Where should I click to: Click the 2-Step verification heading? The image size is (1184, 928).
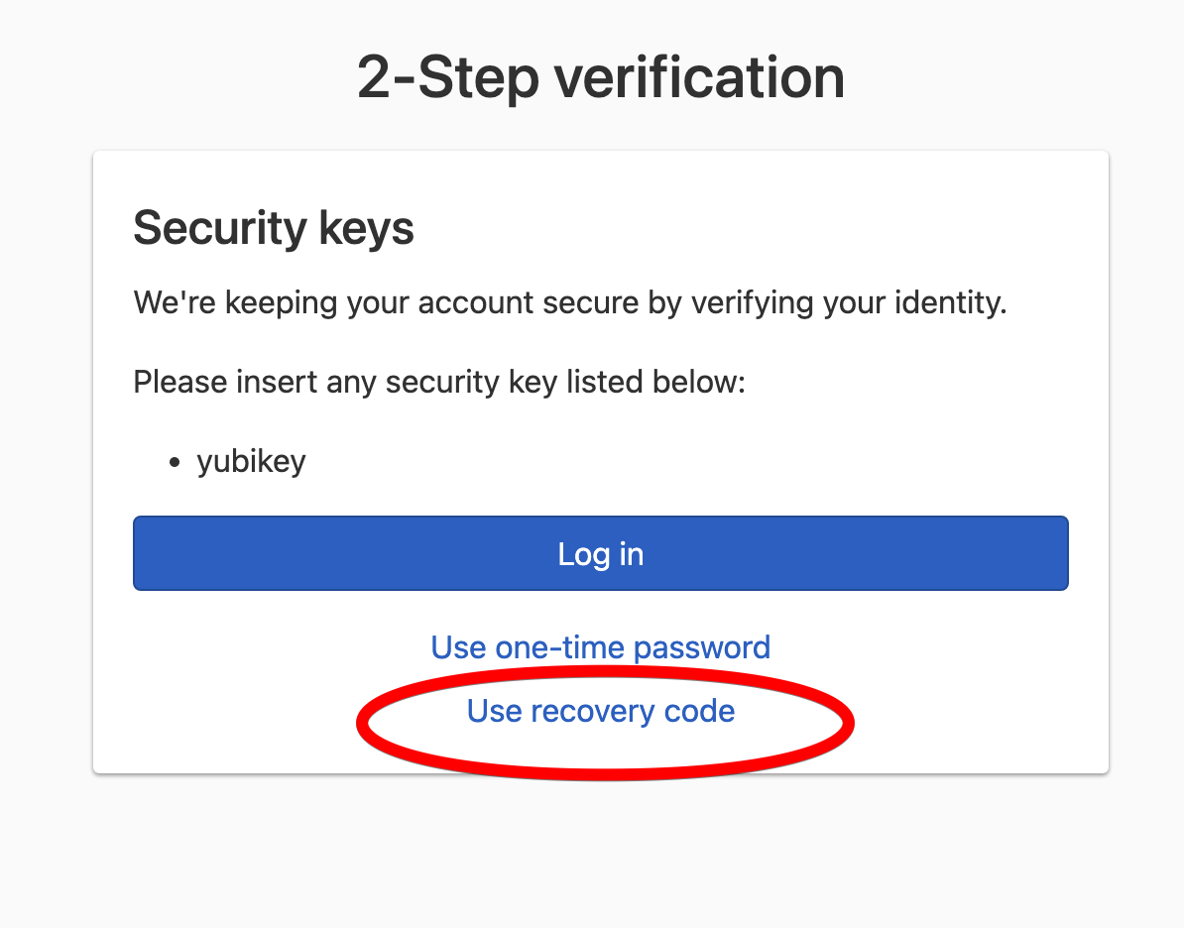click(600, 77)
